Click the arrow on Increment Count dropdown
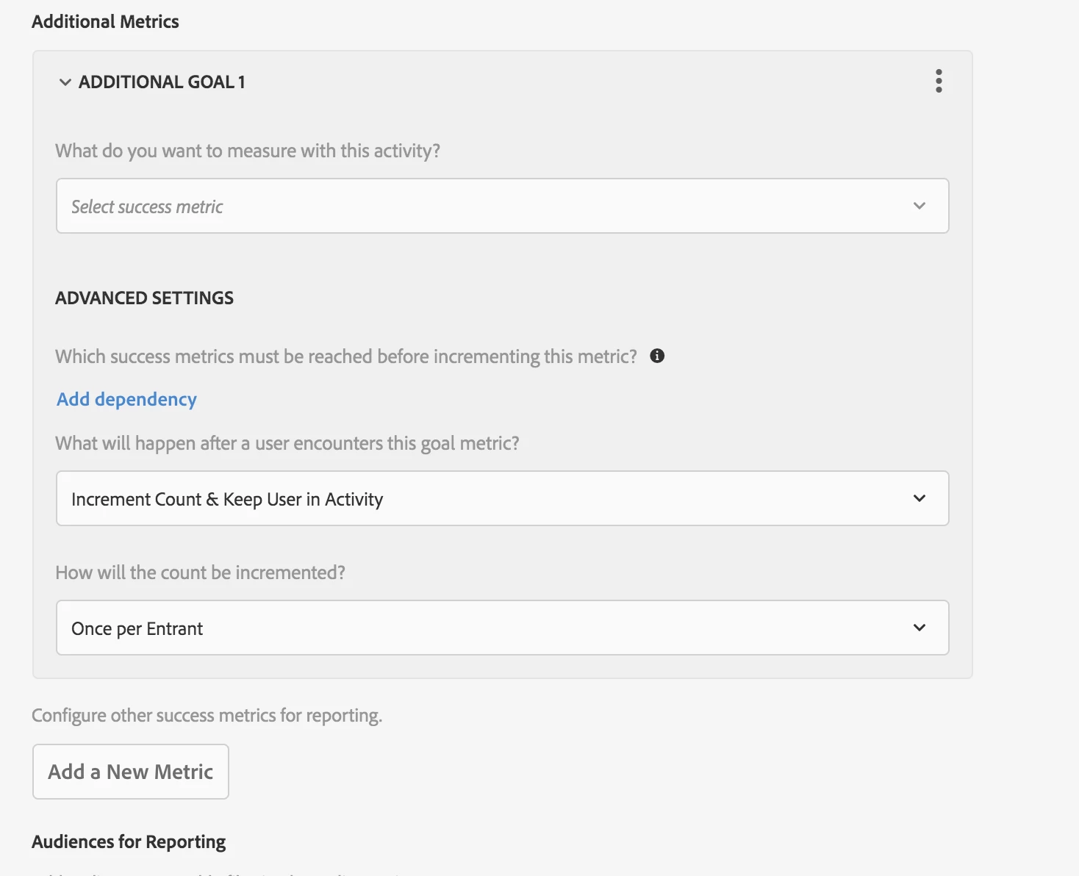This screenshot has width=1079, height=876. 919,499
